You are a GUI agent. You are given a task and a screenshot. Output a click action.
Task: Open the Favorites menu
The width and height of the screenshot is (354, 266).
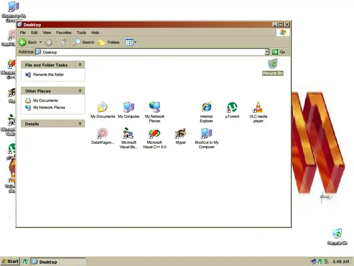[64, 33]
